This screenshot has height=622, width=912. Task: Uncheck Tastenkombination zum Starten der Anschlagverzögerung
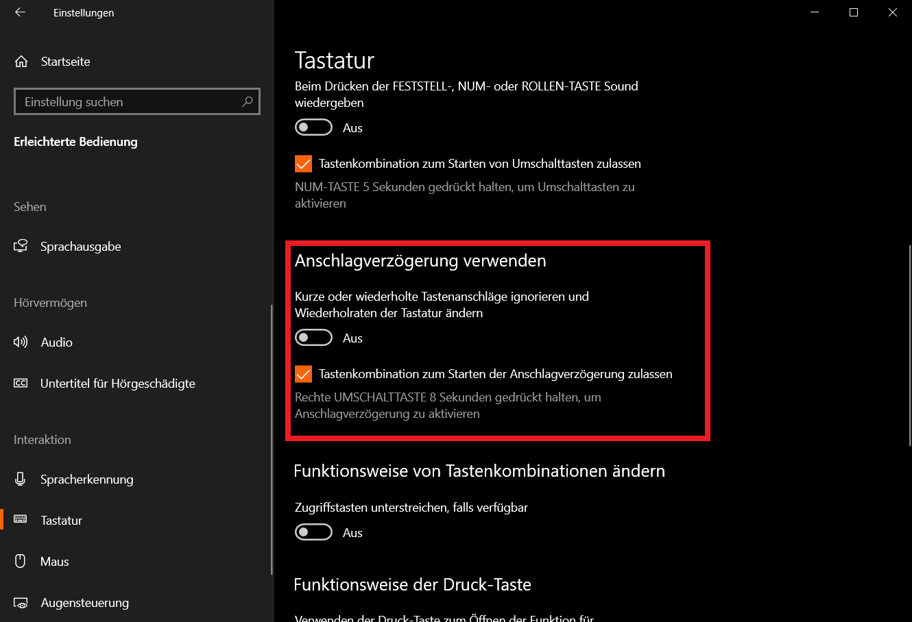pyautogui.click(x=303, y=374)
